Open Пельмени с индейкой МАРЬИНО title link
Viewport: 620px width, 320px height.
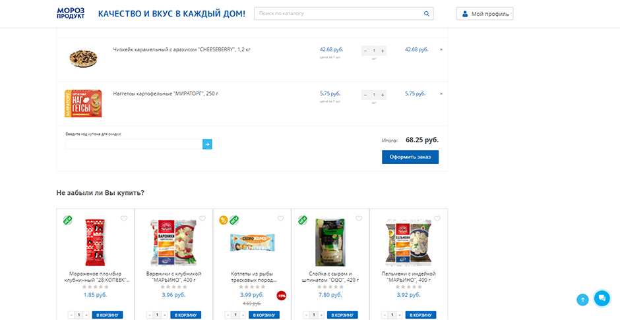tap(408, 277)
